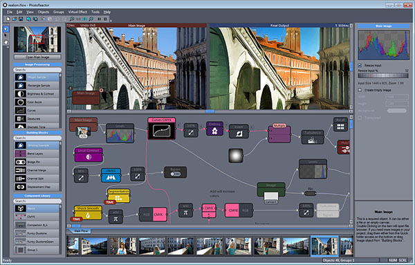Collapse the Component Library panel header

(37, 196)
